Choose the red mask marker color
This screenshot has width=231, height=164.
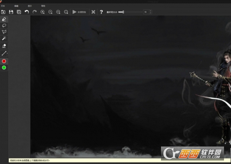tap(4, 61)
